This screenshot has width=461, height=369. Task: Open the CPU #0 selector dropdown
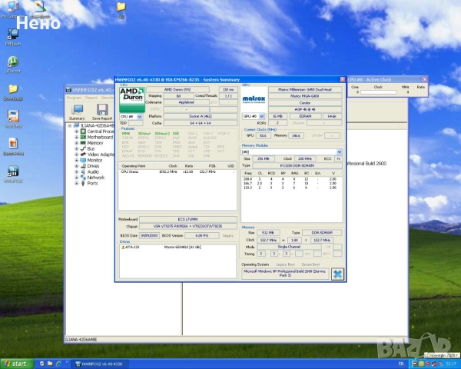(139, 117)
